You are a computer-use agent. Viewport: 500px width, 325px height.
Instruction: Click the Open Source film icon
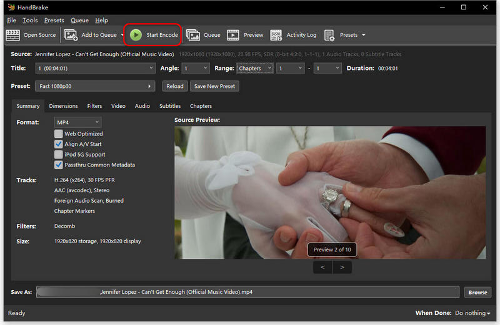pos(12,35)
